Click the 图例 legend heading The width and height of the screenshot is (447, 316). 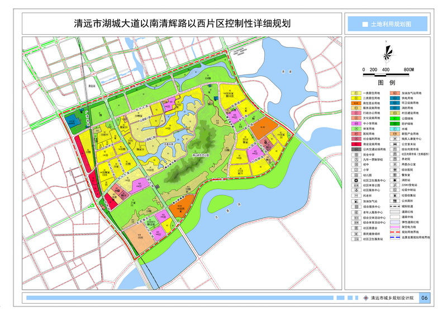point(388,82)
